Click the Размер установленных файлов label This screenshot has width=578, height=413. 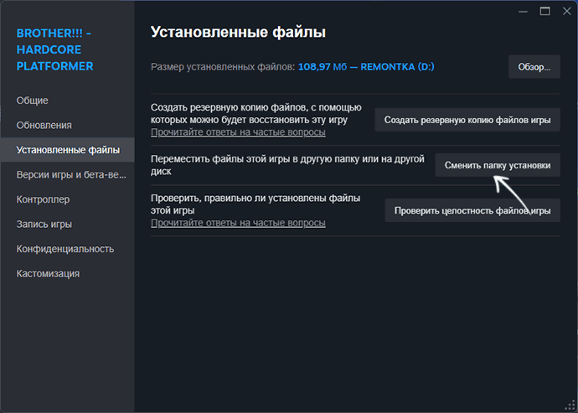pos(223,67)
